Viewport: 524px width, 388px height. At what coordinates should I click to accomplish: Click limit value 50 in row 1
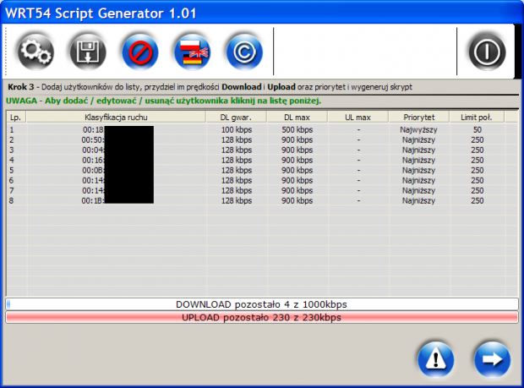[x=478, y=129]
